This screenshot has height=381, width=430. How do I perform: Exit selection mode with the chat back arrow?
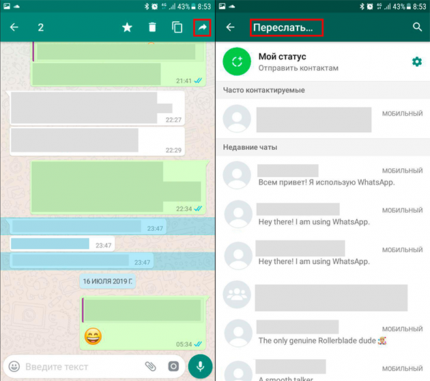pyautogui.click(x=14, y=27)
